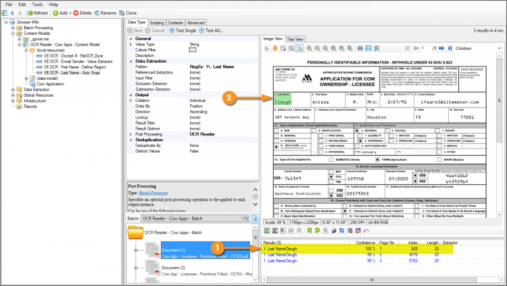This screenshot has width=507, height=286.
Task: Switch to the Scripting tab
Action: 157,22
